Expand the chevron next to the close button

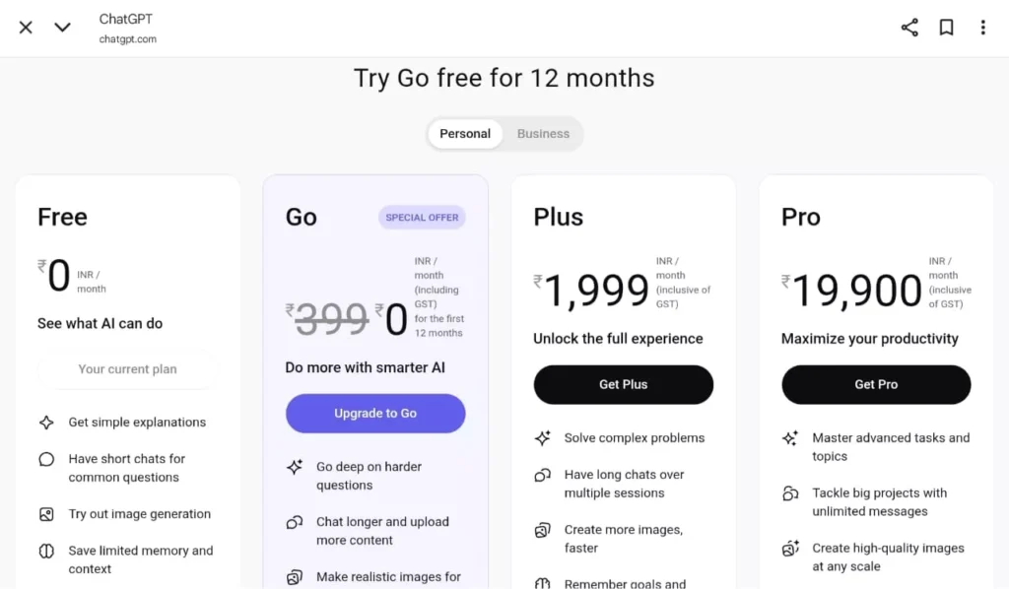(61, 28)
